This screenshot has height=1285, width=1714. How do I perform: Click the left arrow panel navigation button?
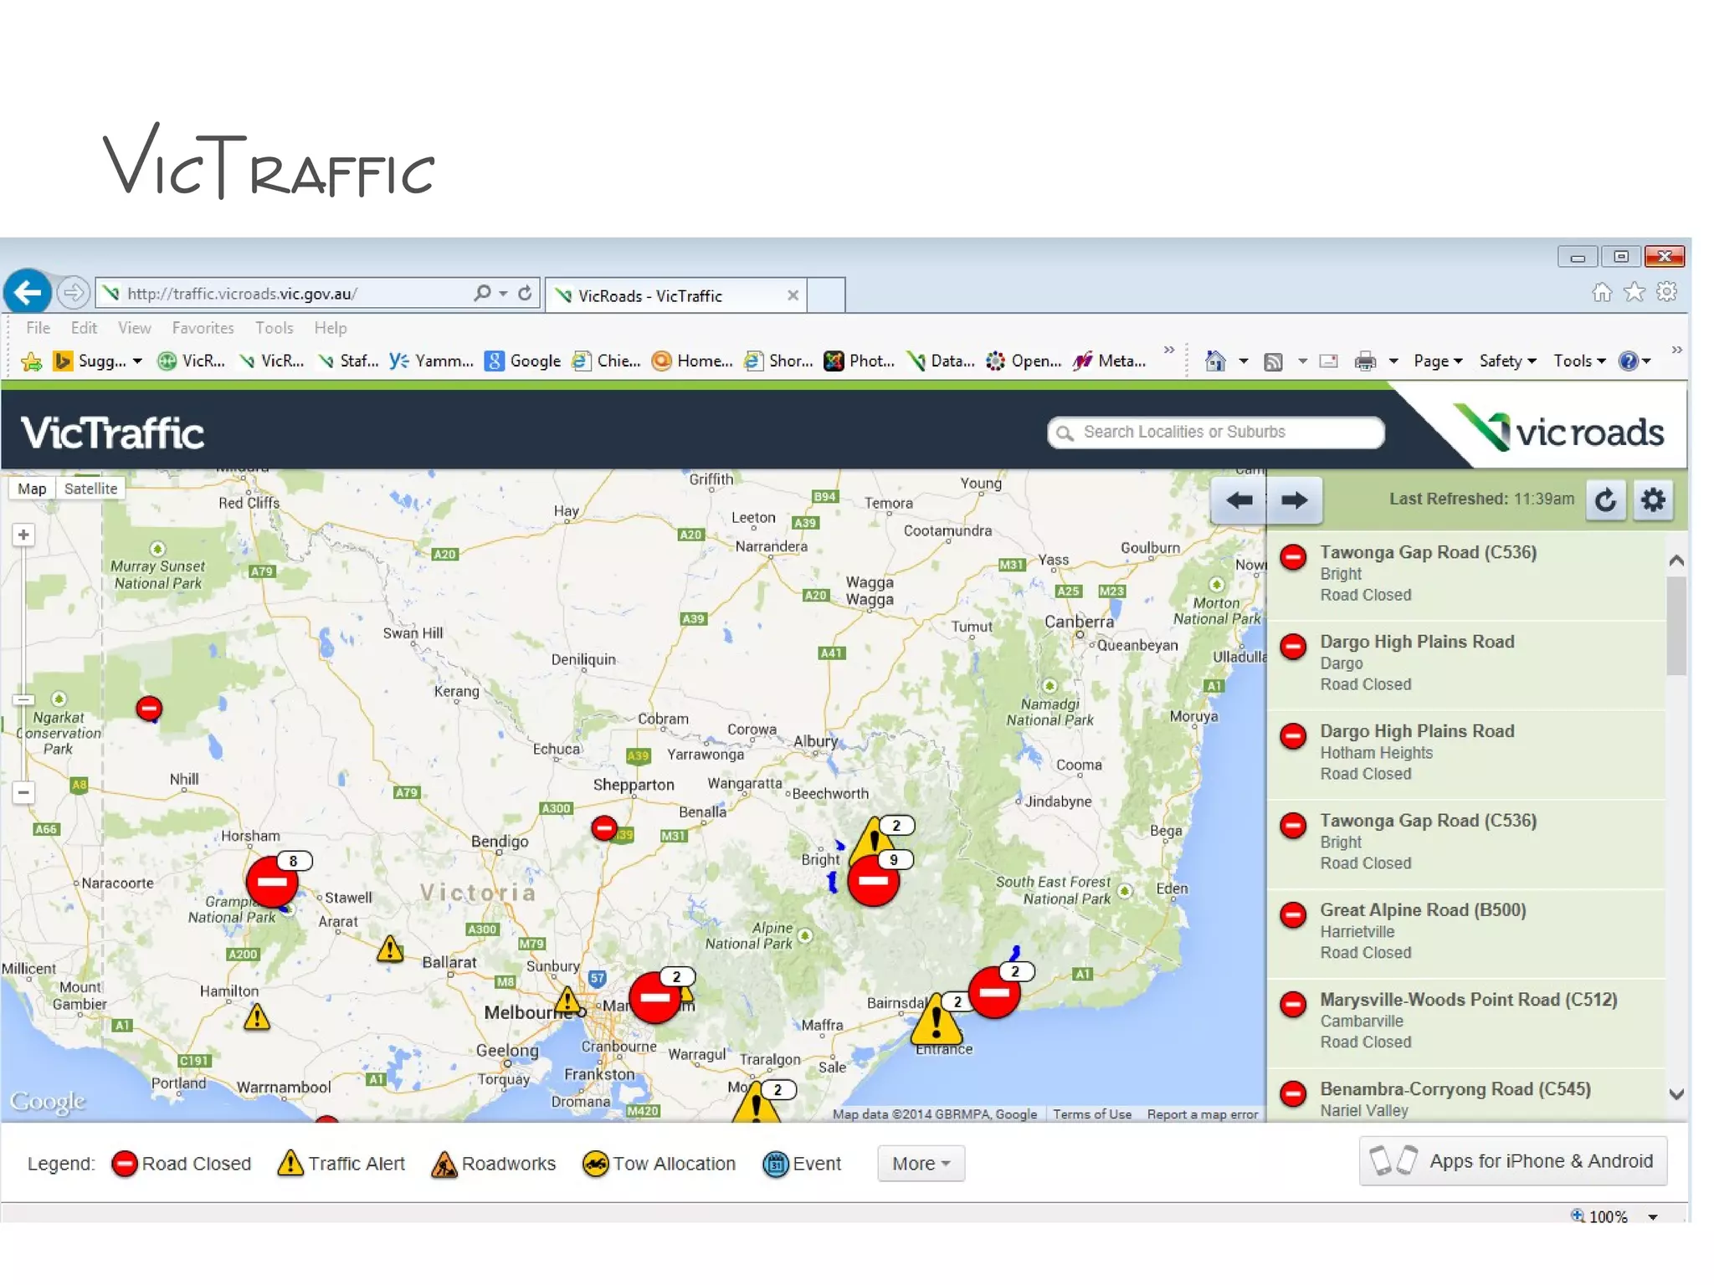[x=1239, y=500]
